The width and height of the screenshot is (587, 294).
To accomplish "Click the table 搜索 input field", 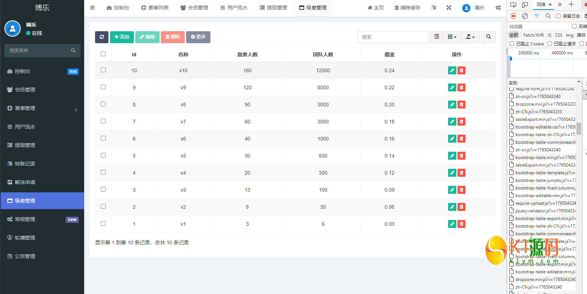I will click(x=393, y=37).
